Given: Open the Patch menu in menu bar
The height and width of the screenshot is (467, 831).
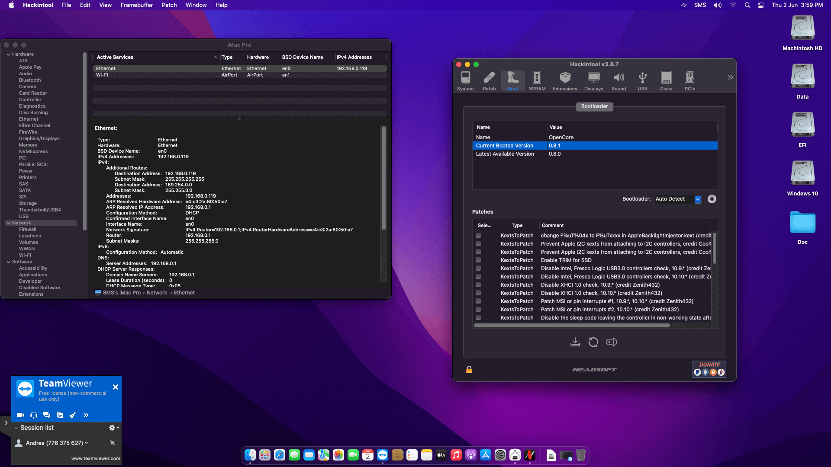Looking at the screenshot, I should pyautogui.click(x=169, y=5).
